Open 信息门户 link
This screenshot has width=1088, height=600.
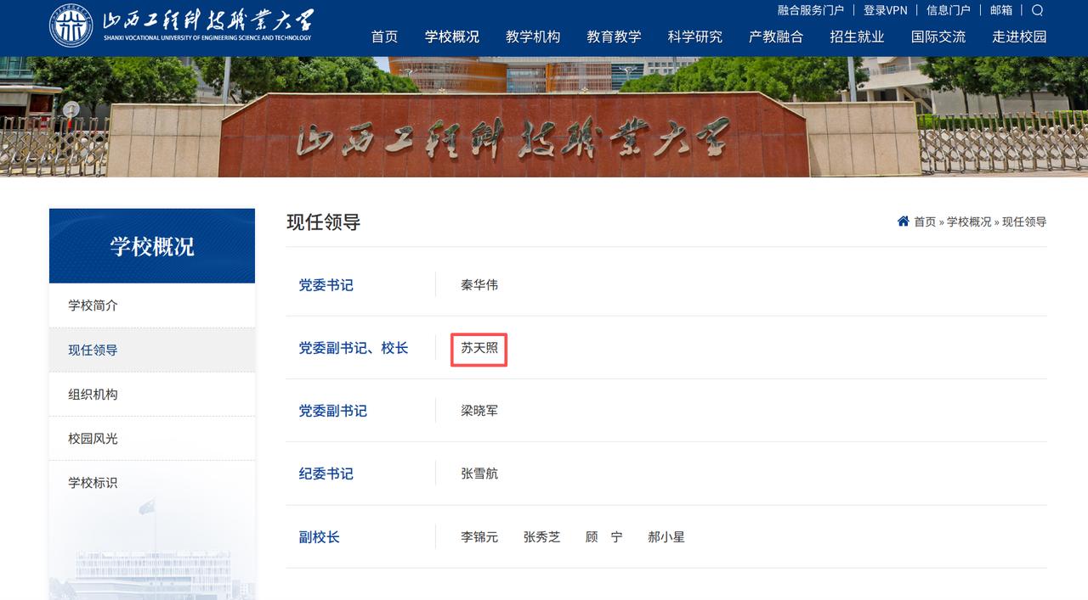(x=948, y=10)
